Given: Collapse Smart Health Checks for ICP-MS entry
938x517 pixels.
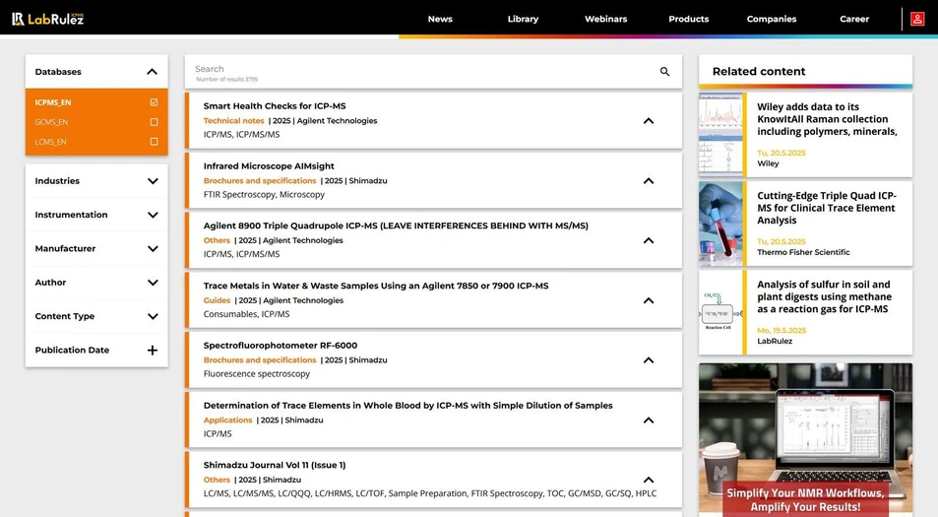Looking at the screenshot, I should 649,121.
